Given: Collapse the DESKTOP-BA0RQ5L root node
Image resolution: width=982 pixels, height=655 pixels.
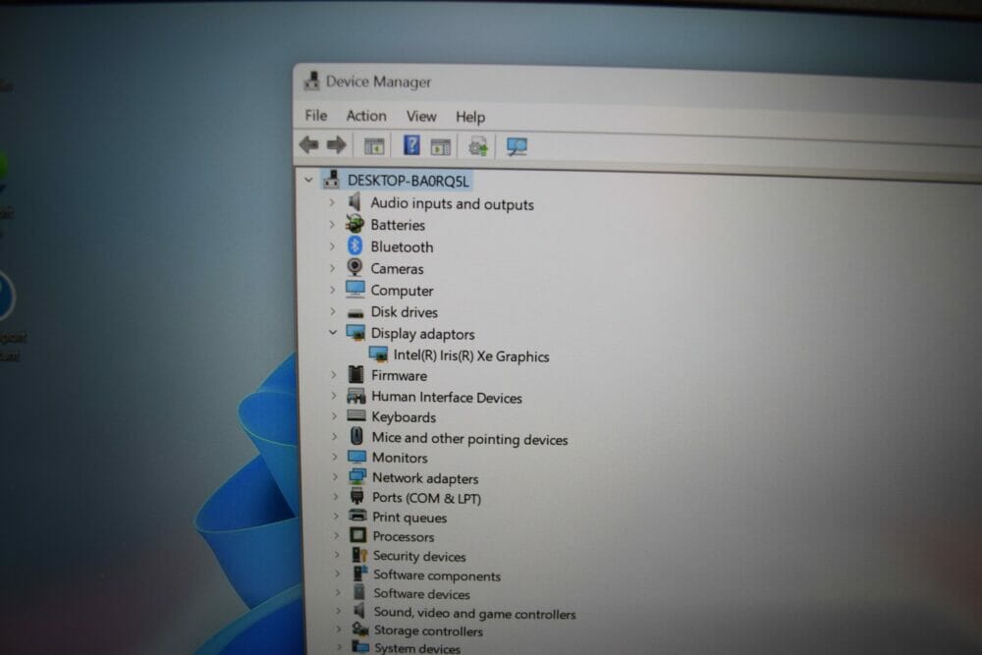Looking at the screenshot, I should (x=308, y=180).
